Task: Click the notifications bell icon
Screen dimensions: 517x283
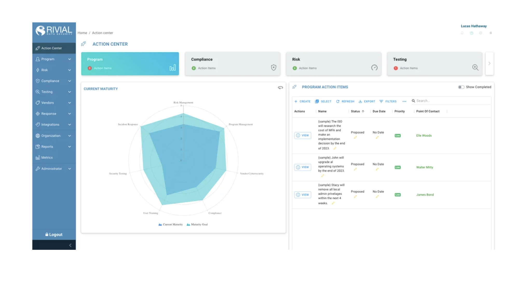Action: (462, 33)
